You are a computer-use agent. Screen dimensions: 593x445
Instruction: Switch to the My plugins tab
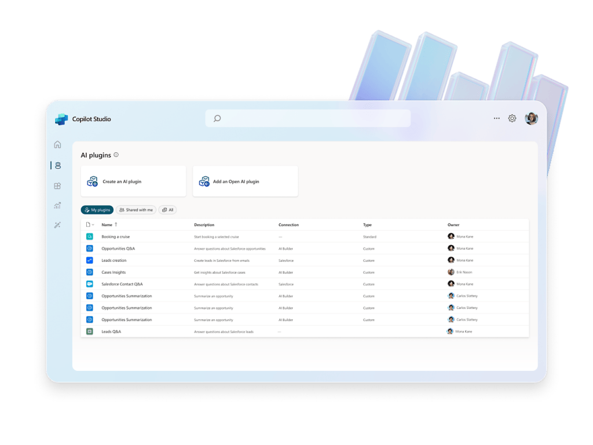tap(97, 210)
